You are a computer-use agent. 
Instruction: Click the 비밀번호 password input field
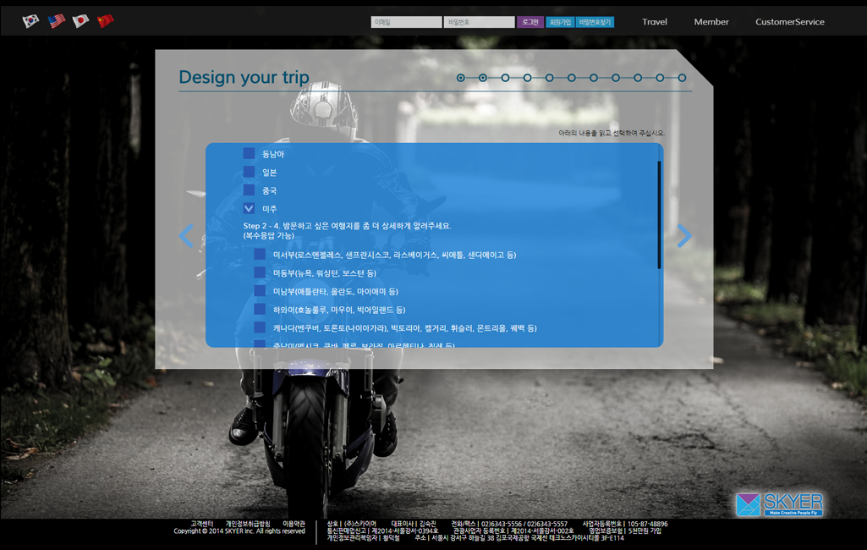(x=480, y=22)
